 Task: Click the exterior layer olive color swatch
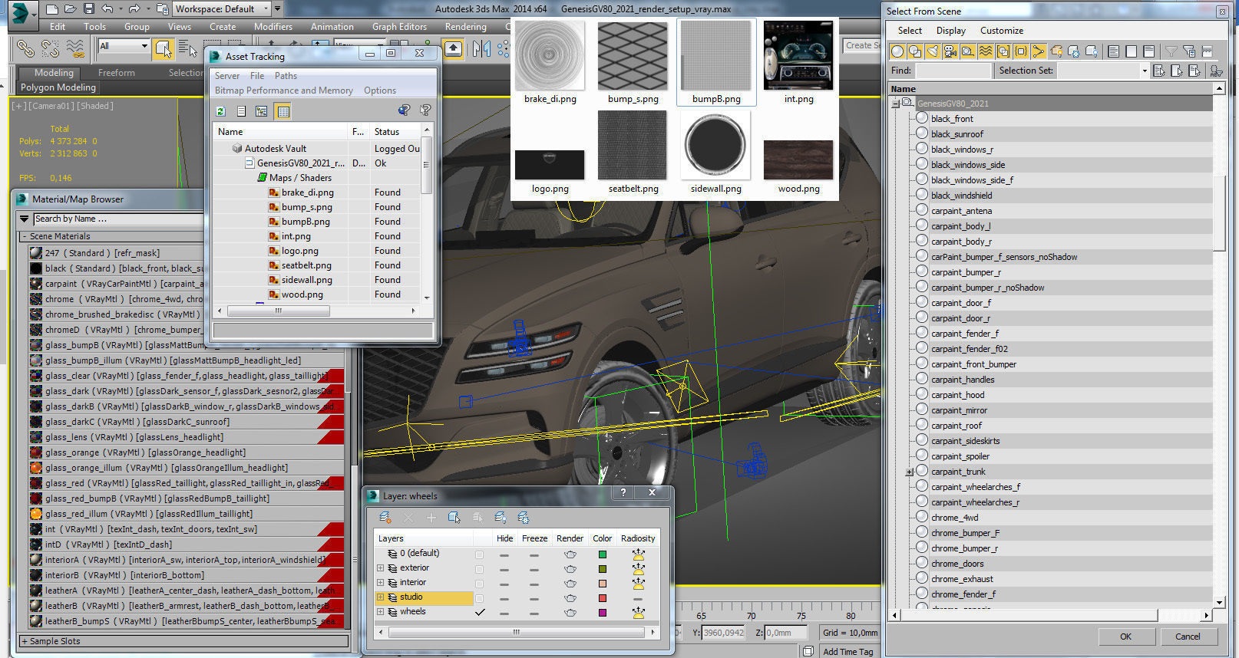(x=603, y=569)
